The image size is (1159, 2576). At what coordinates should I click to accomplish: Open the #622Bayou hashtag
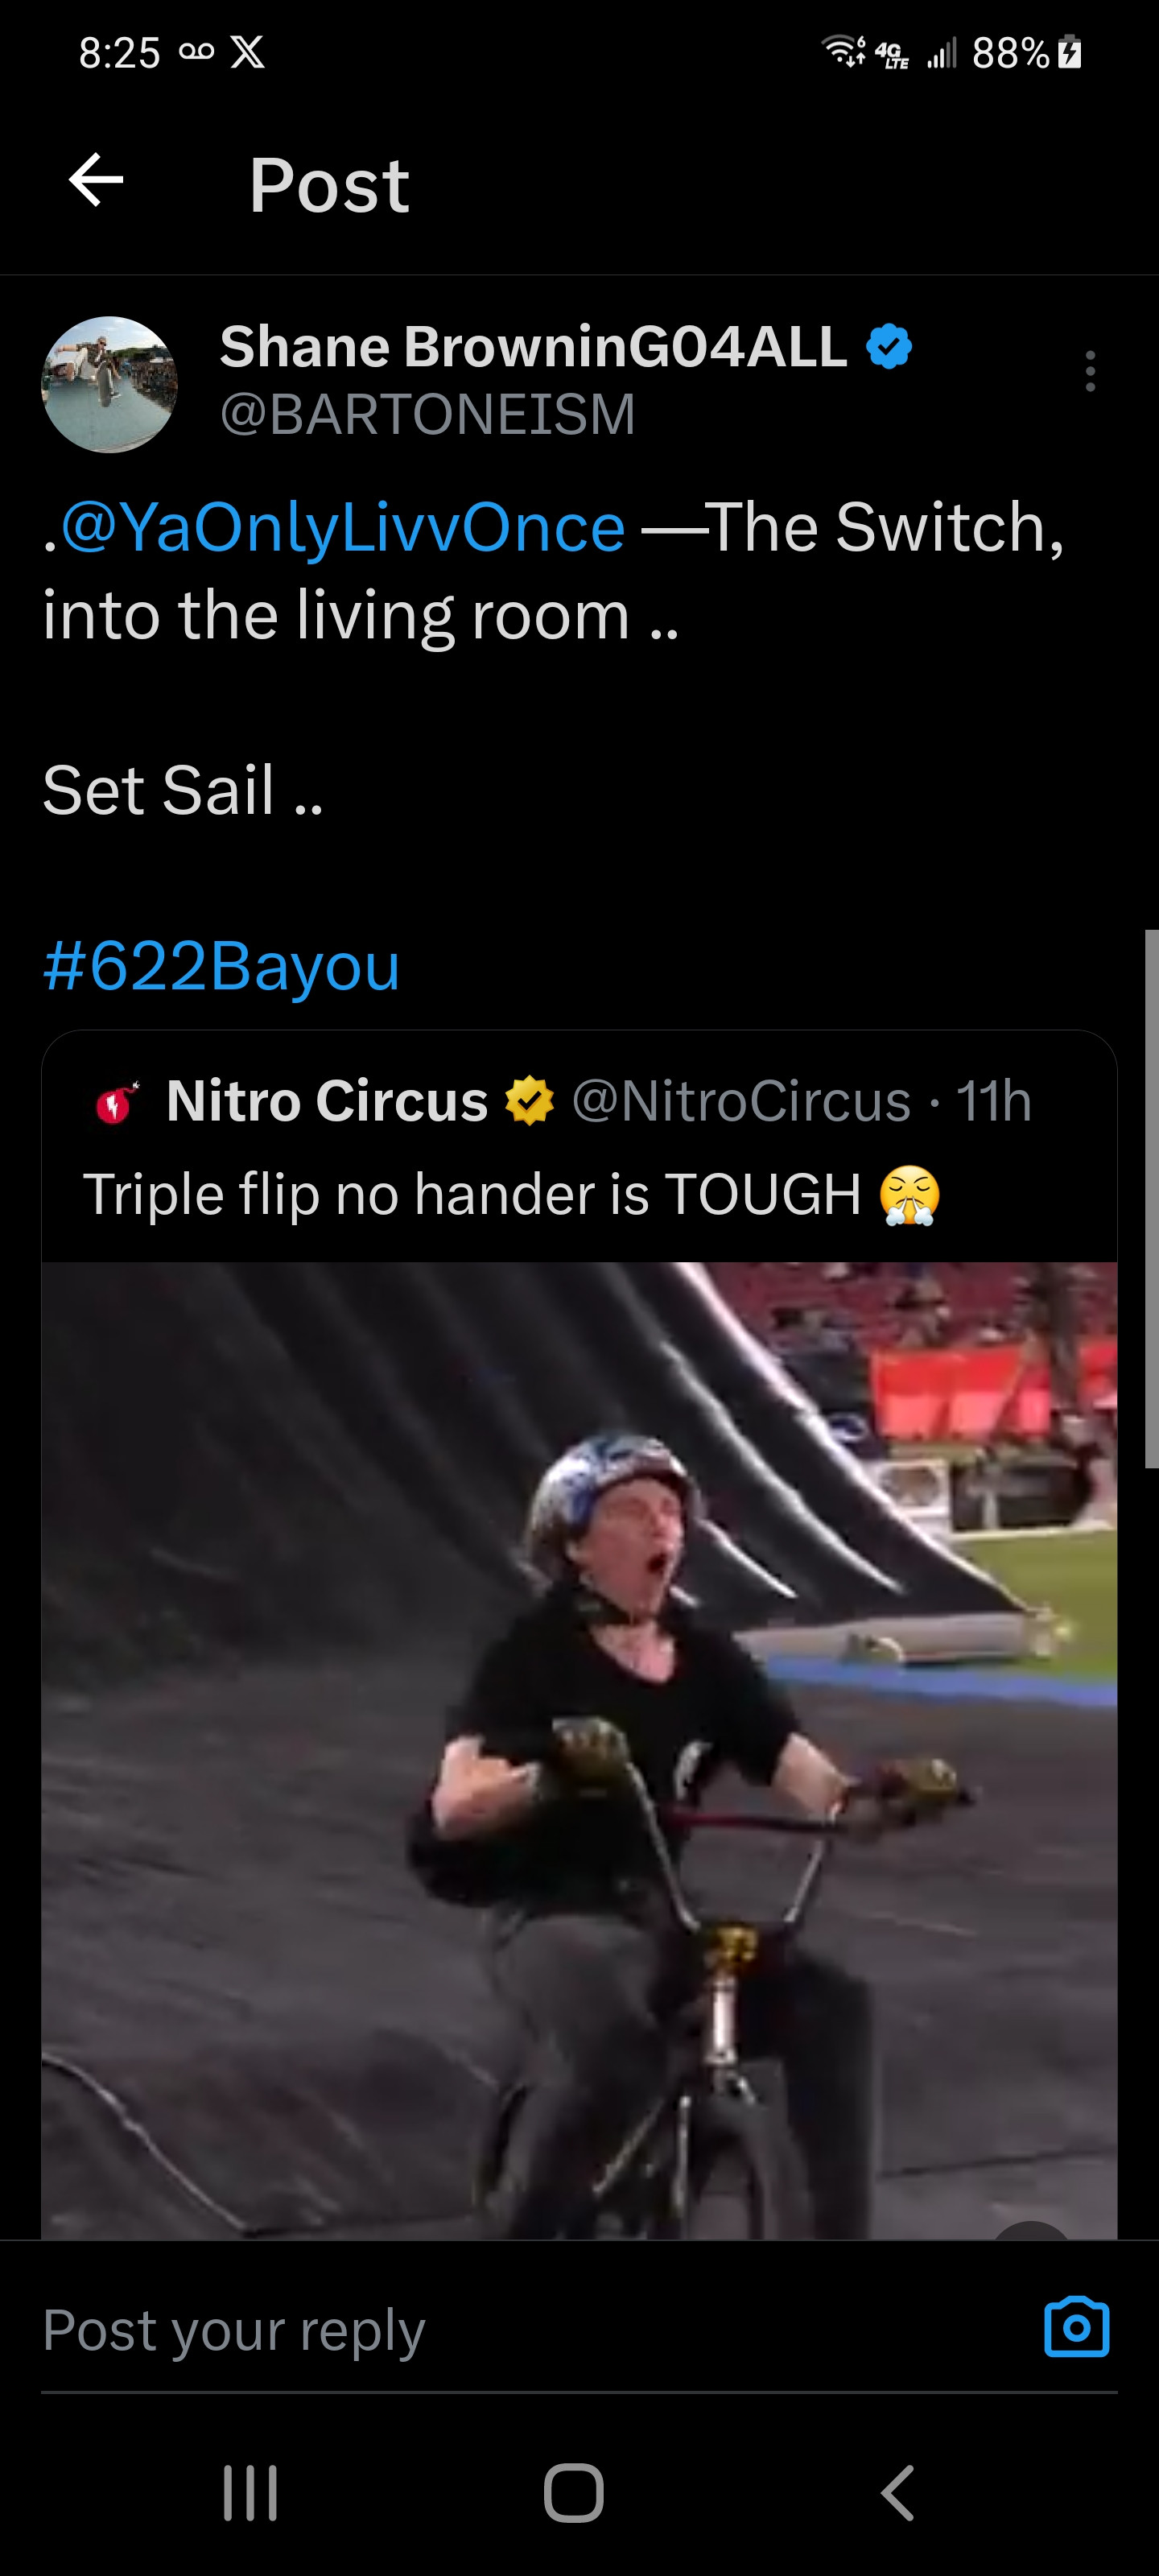(221, 966)
